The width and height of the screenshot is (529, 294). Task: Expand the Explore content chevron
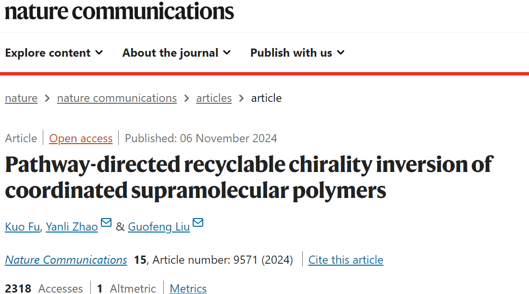tap(99, 52)
